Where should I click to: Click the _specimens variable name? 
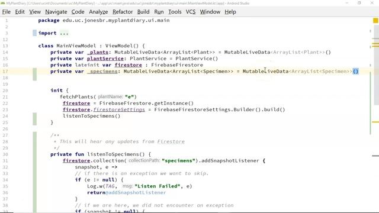click(x=102, y=72)
